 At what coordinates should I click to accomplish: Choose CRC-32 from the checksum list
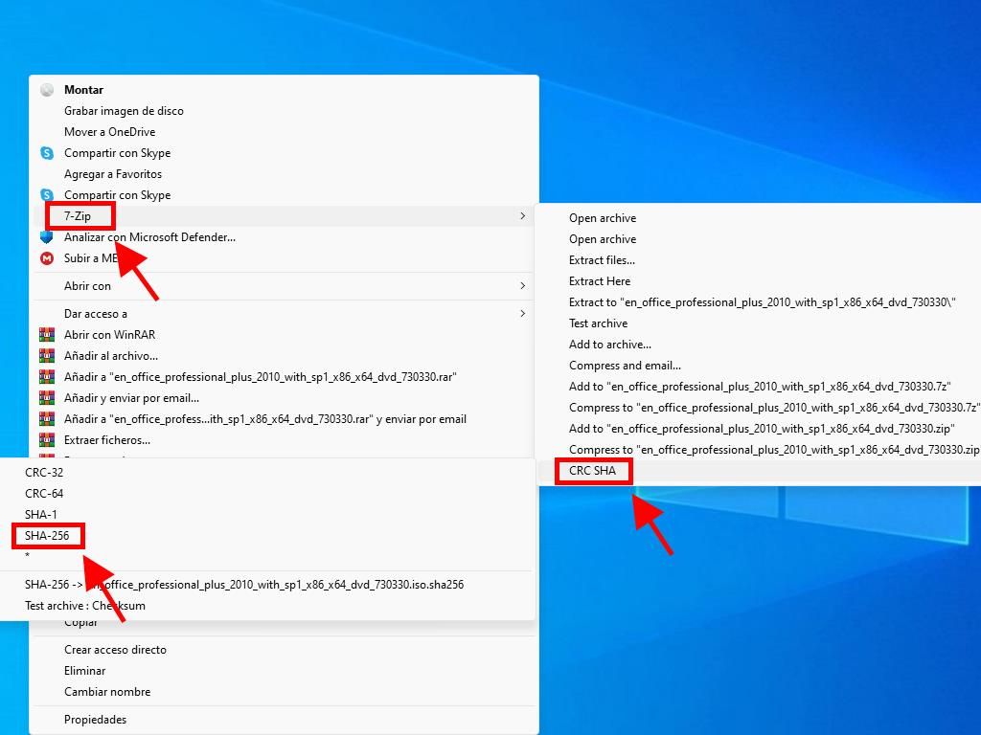[44, 473]
